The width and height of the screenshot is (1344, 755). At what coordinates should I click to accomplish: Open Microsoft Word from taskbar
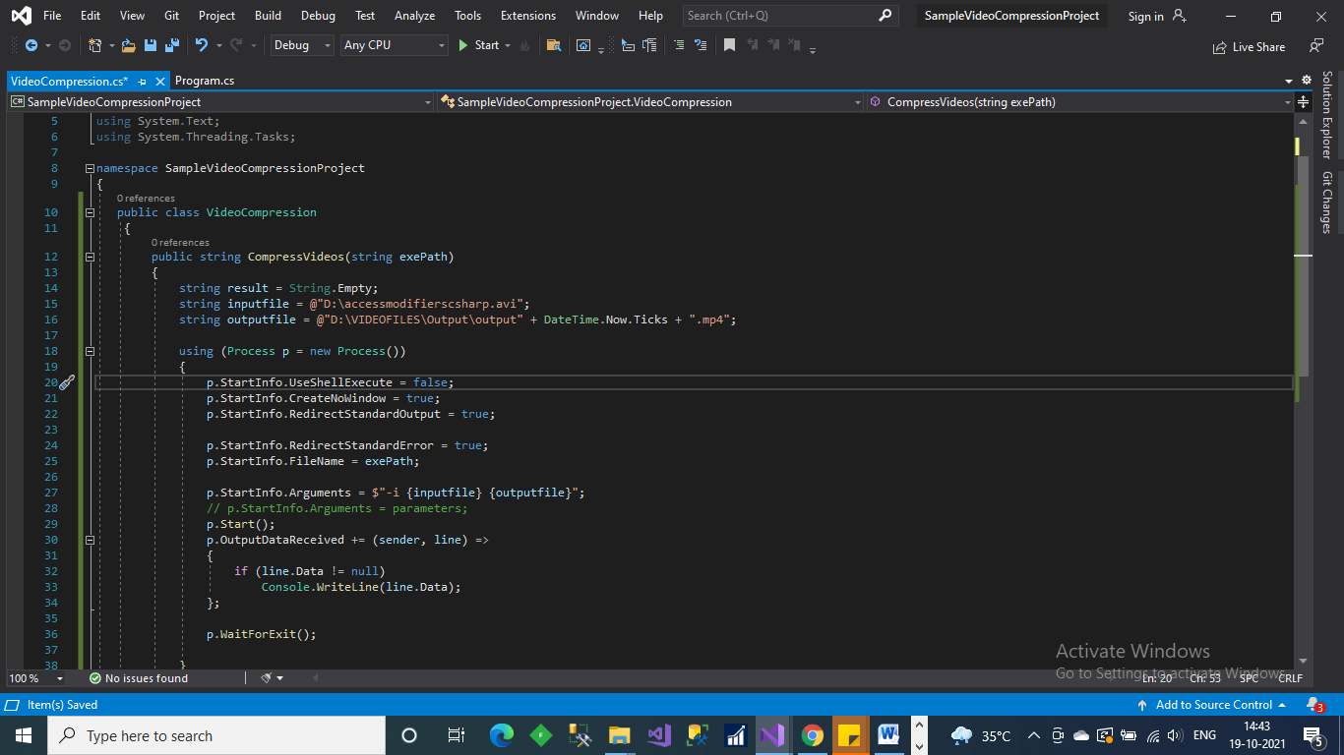click(x=888, y=735)
